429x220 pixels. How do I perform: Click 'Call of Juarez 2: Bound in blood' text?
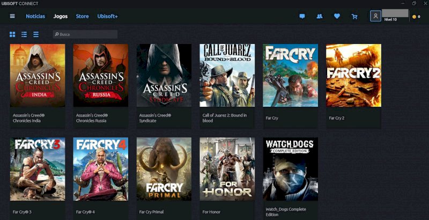coord(225,118)
